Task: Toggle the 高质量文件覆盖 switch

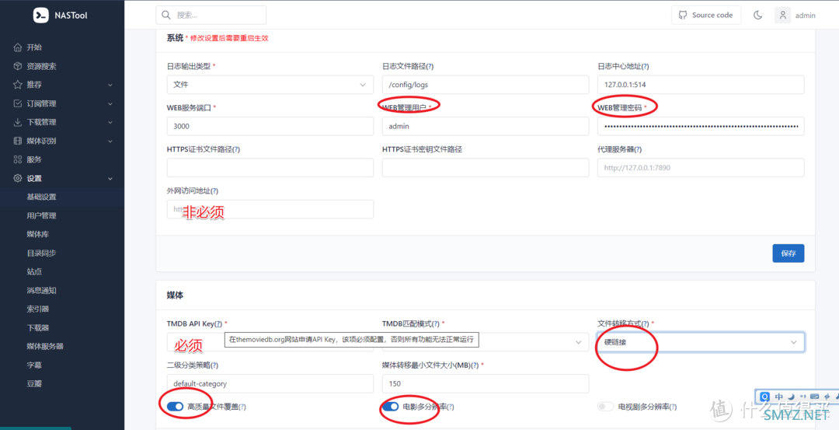Action: [x=175, y=407]
